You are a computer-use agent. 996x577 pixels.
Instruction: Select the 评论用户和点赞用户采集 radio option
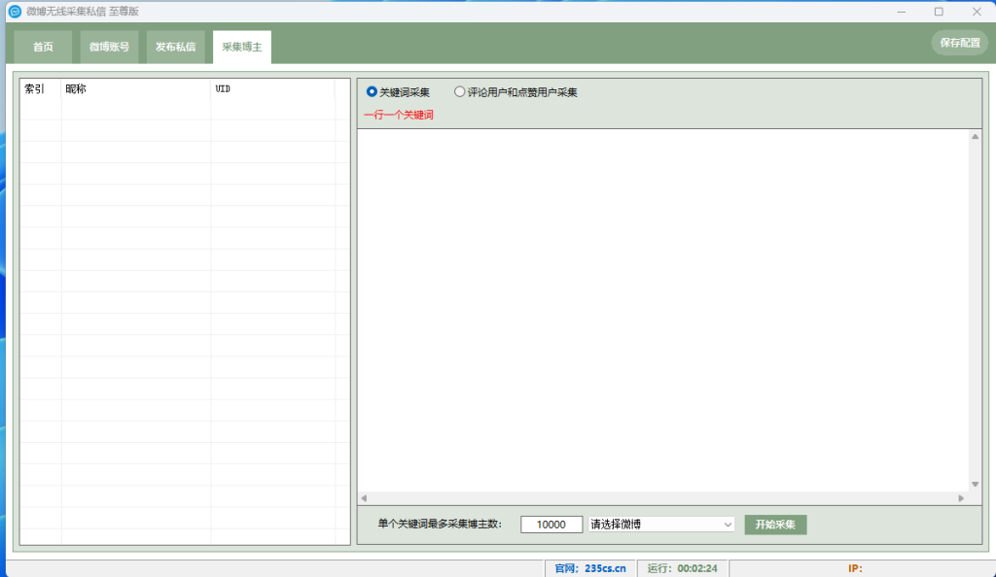click(460, 92)
